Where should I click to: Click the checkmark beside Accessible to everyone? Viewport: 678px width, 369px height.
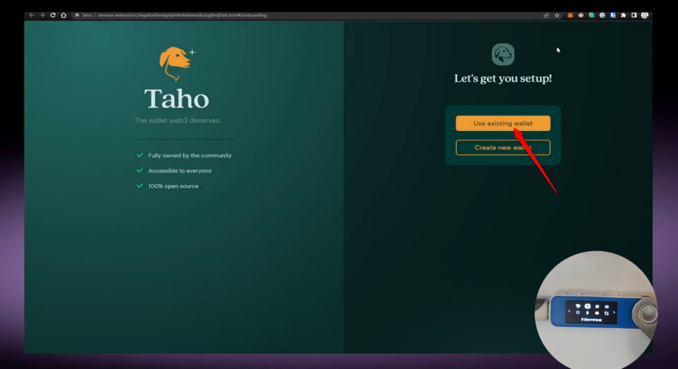pos(140,171)
